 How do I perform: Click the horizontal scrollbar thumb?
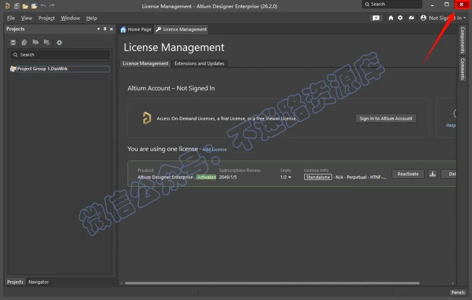pyautogui.click(x=272, y=283)
